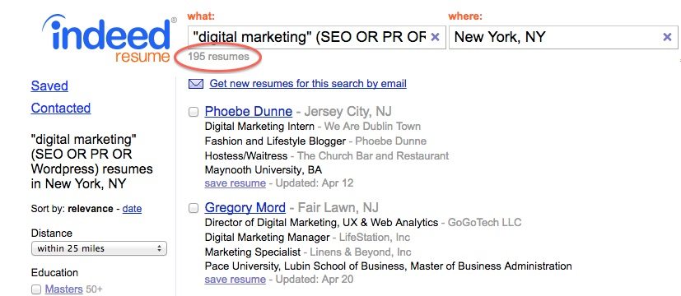This screenshot has height=296, width=681.
Task: Open Gregory Mord's resume
Action: point(245,207)
